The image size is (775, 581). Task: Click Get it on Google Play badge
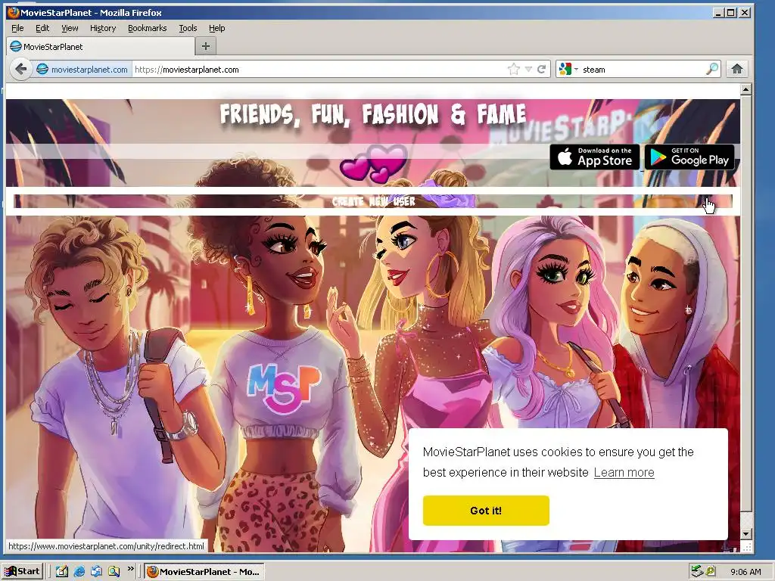click(689, 157)
